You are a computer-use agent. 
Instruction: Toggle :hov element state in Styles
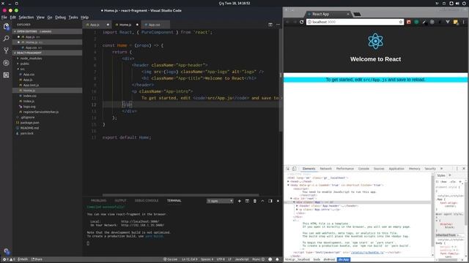click(443, 182)
